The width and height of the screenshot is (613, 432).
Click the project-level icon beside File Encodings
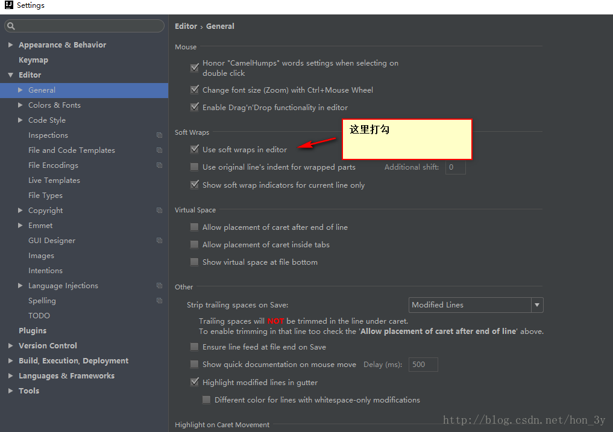tap(159, 165)
